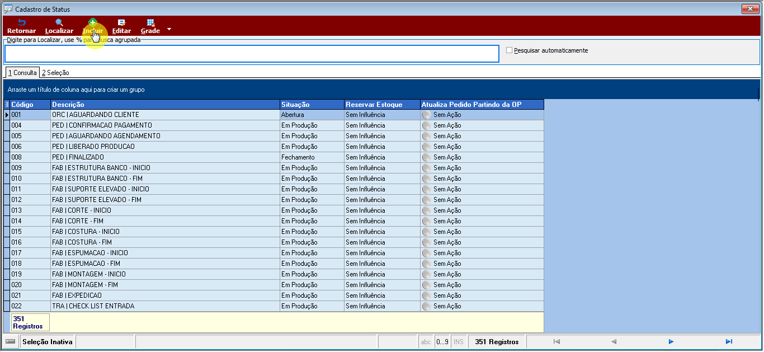Click the Grade toolbar icon

[150, 26]
